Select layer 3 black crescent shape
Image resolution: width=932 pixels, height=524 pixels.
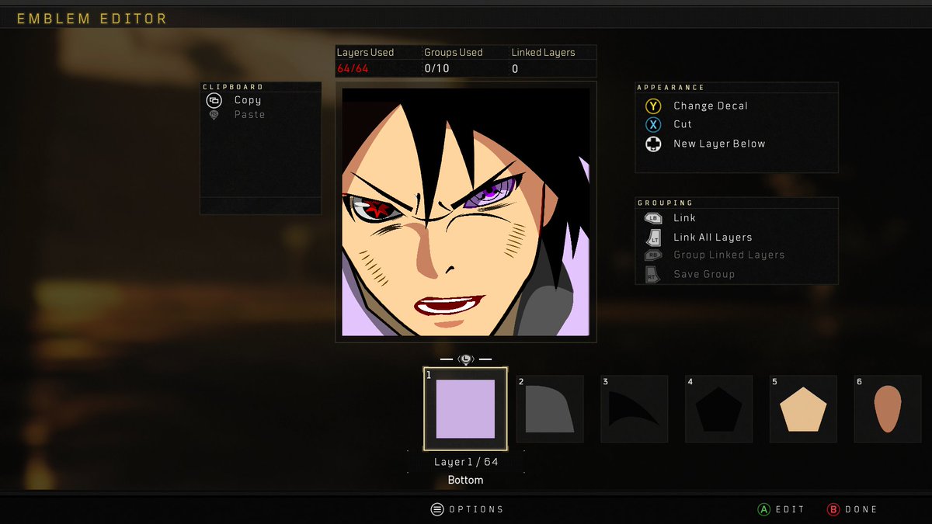coord(635,409)
